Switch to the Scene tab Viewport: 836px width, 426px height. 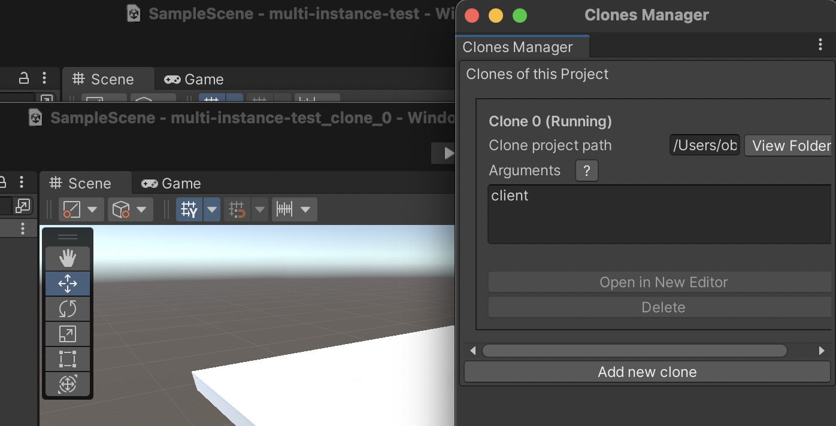(x=86, y=183)
